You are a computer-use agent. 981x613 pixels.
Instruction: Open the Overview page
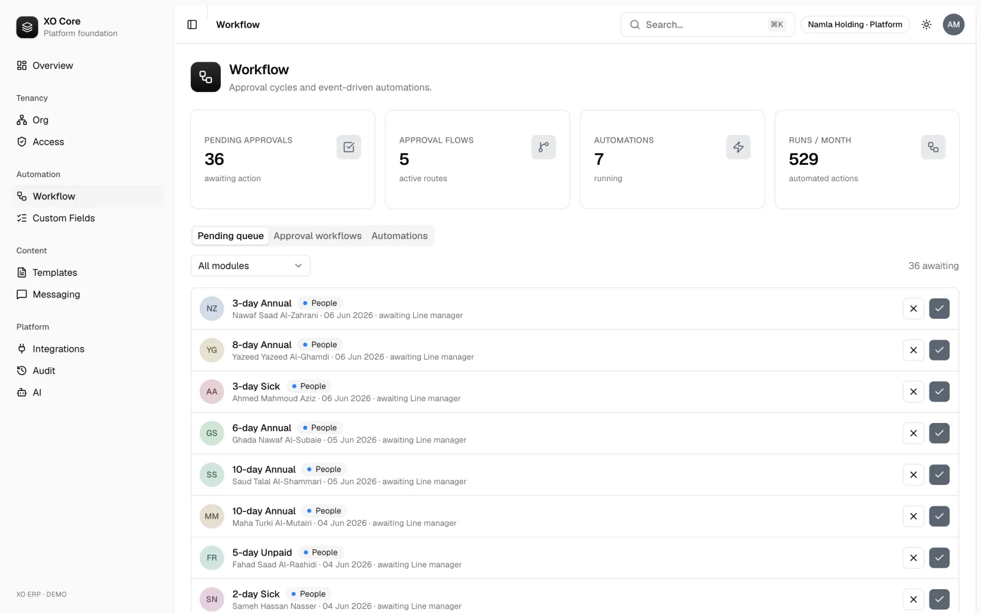point(87,66)
